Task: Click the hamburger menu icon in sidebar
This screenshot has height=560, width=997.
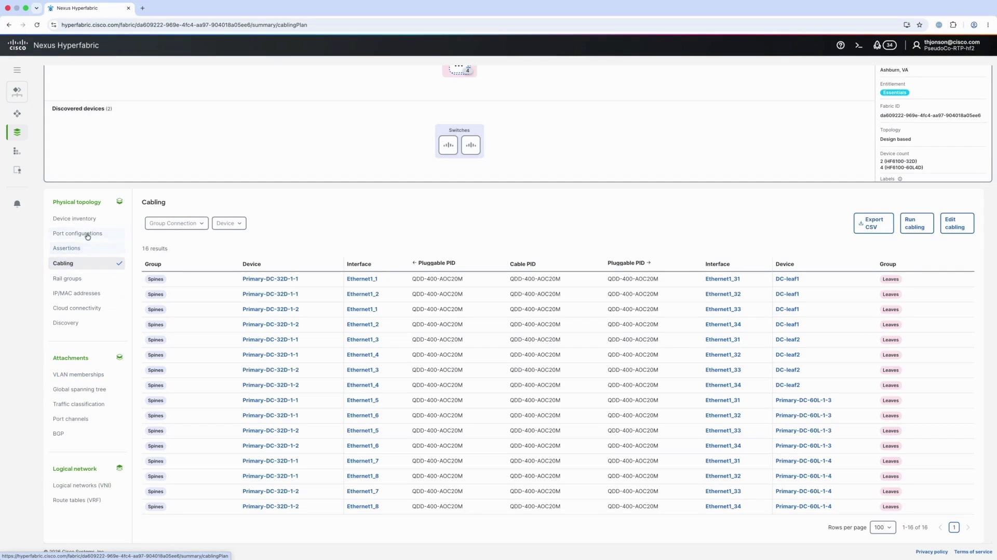Action: point(17,70)
